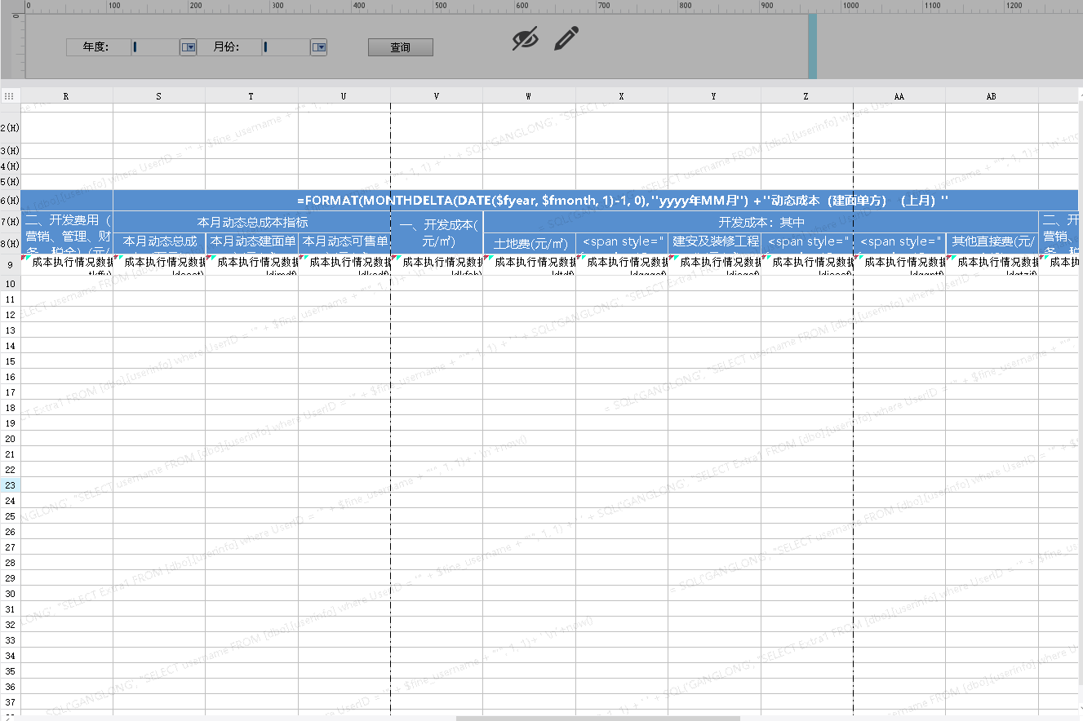Select row header 7(H)

tap(10, 222)
